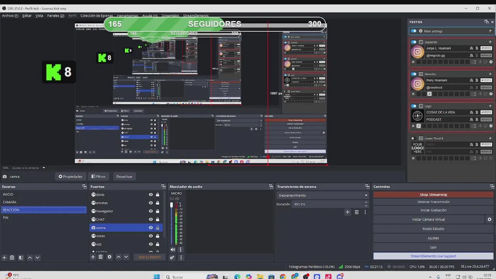Add a new scene with the plus icon

click(x=4, y=257)
